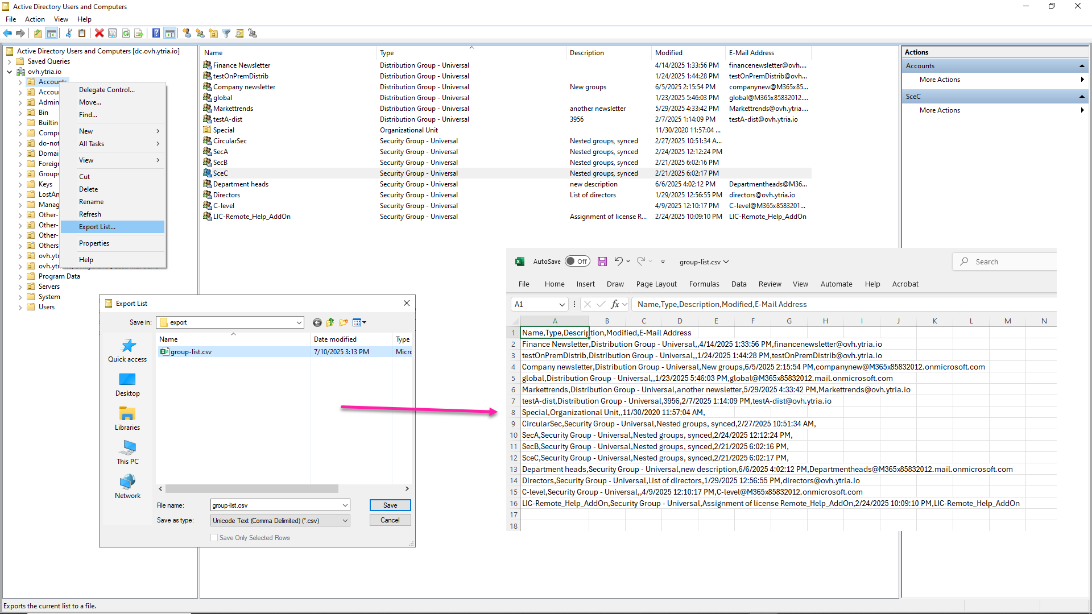The image size is (1092, 614).
Task: Click scroll right arrow in Export List file pane
Action: [407, 489]
